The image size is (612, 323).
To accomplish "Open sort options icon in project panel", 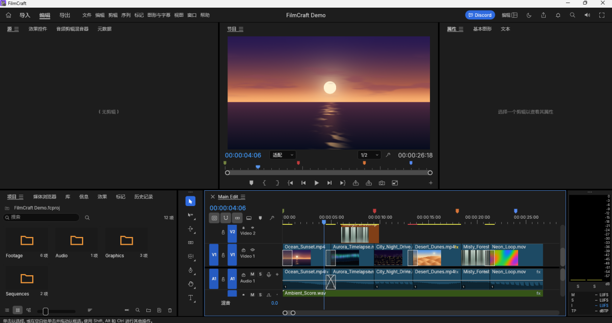I will [x=90, y=310].
